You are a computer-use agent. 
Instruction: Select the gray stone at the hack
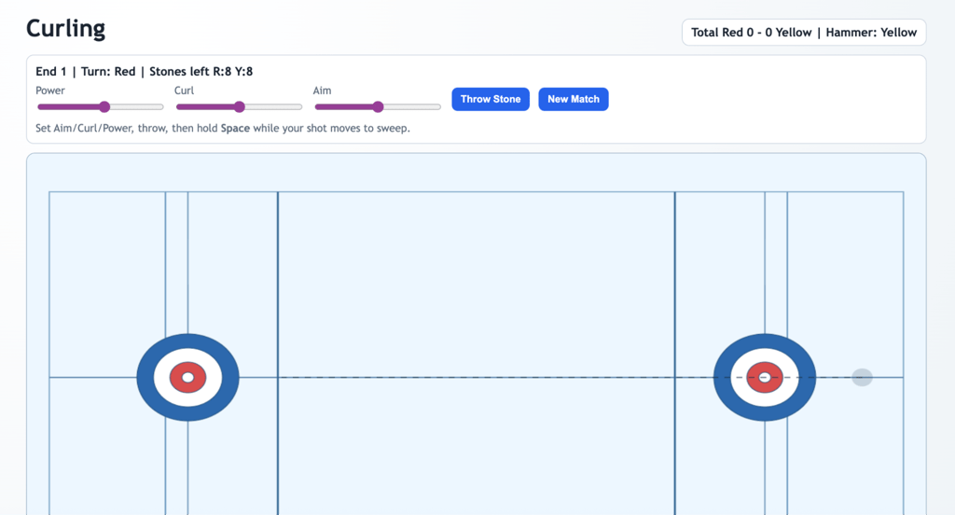tap(862, 377)
